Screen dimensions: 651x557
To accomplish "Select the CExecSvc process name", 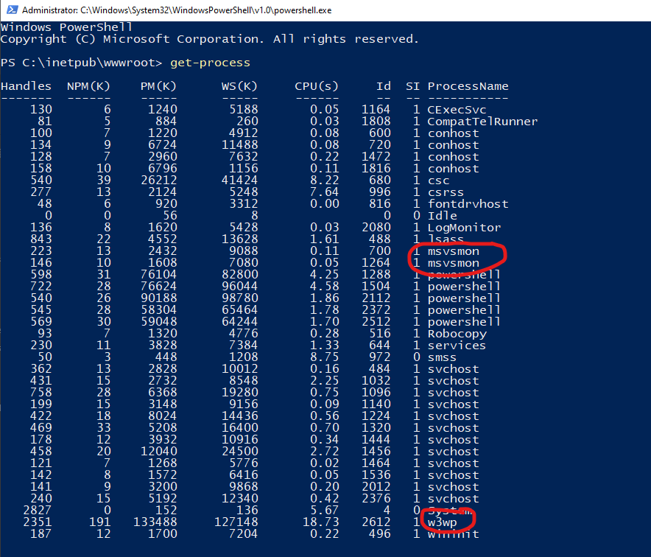I will tap(457, 110).
